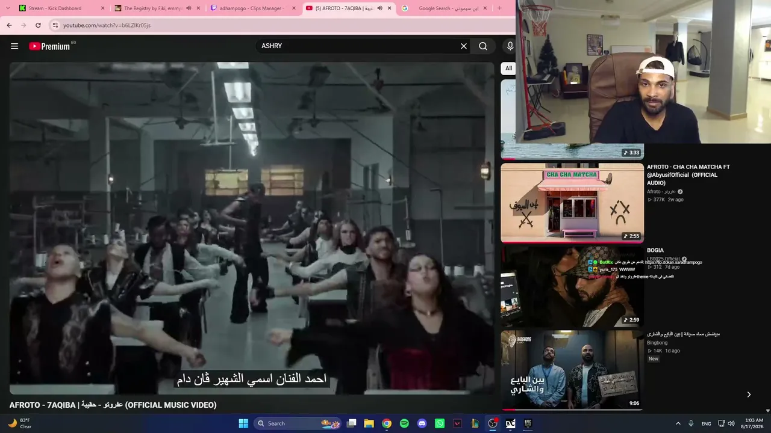This screenshot has width=771, height=433.
Task: Open a new browser tab
Action: tap(499, 8)
